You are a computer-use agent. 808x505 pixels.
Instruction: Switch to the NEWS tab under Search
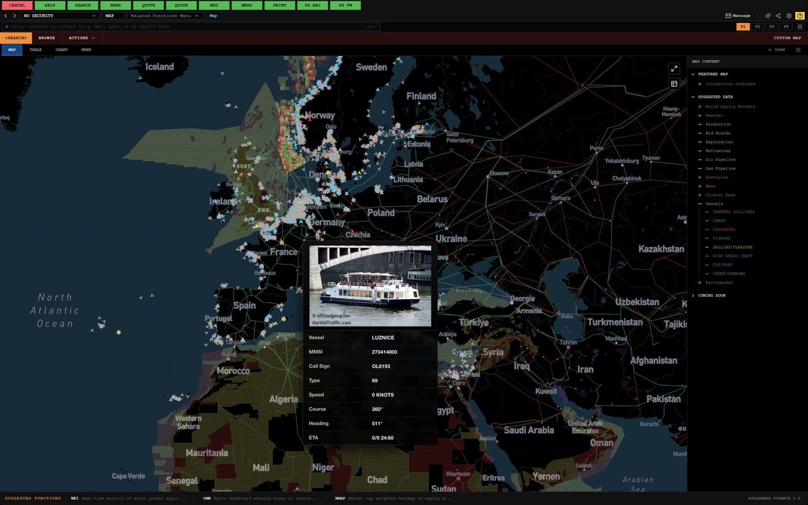[x=86, y=50]
